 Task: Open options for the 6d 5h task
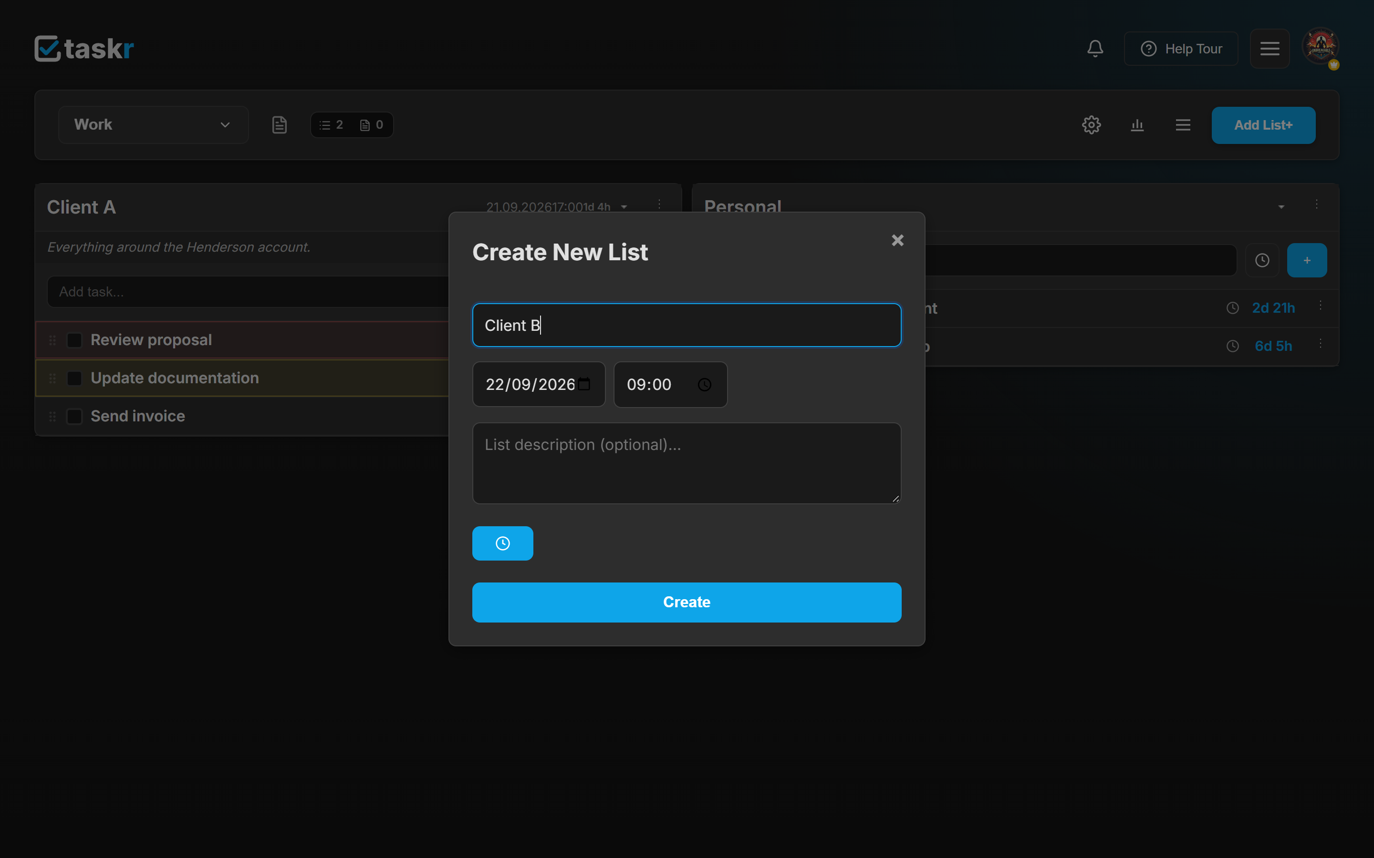1321,343
